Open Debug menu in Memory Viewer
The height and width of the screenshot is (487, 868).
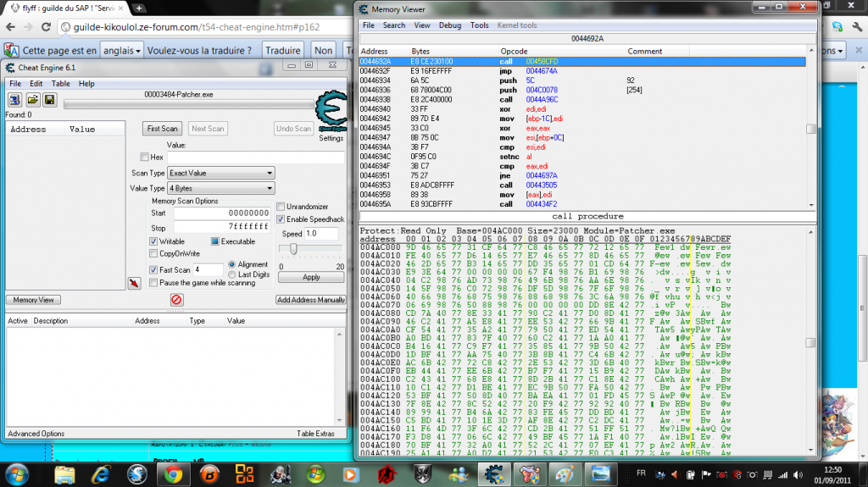click(x=450, y=25)
